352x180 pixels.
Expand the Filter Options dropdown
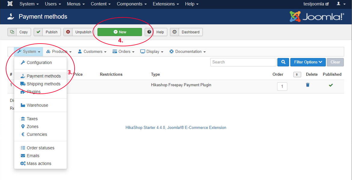tap(308, 62)
